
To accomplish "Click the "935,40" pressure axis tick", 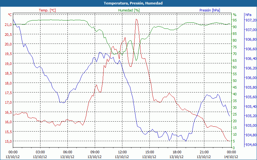I will coord(251,107).
